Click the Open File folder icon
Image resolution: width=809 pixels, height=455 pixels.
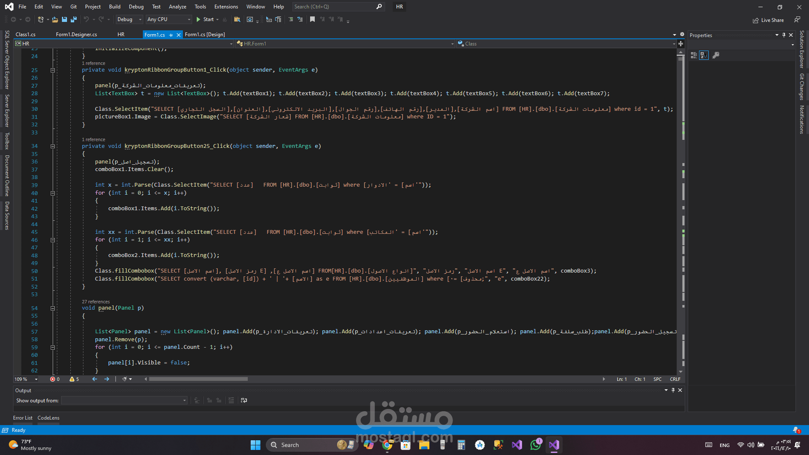coord(55,19)
